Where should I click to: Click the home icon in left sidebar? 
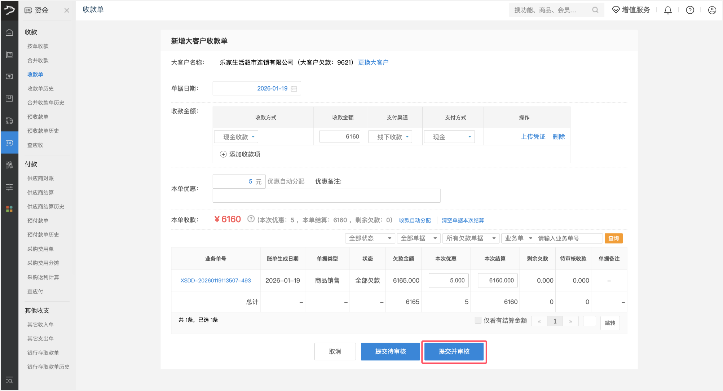[x=9, y=32]
